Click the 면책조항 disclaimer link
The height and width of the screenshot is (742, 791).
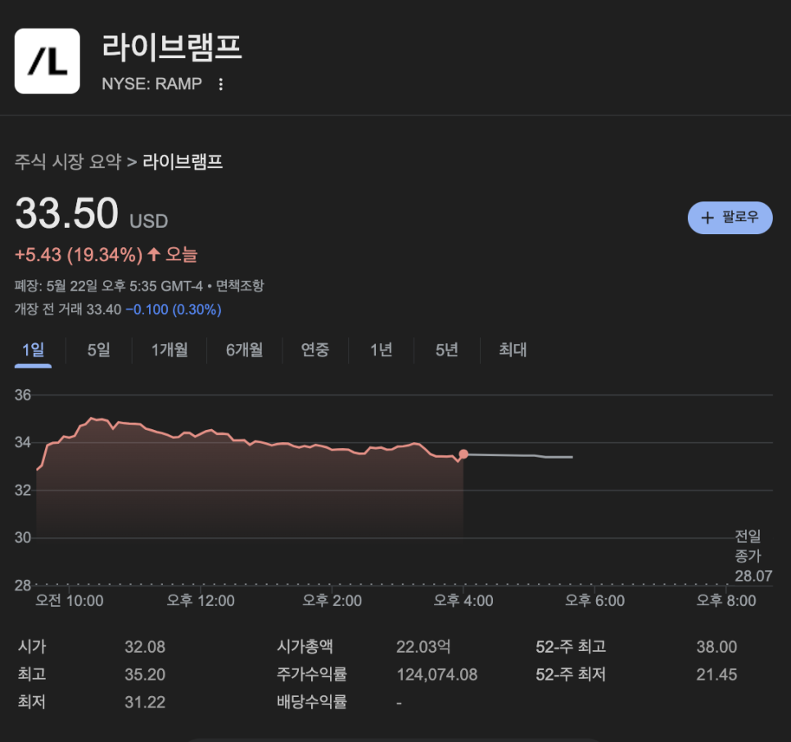click(x=240, y=286)
